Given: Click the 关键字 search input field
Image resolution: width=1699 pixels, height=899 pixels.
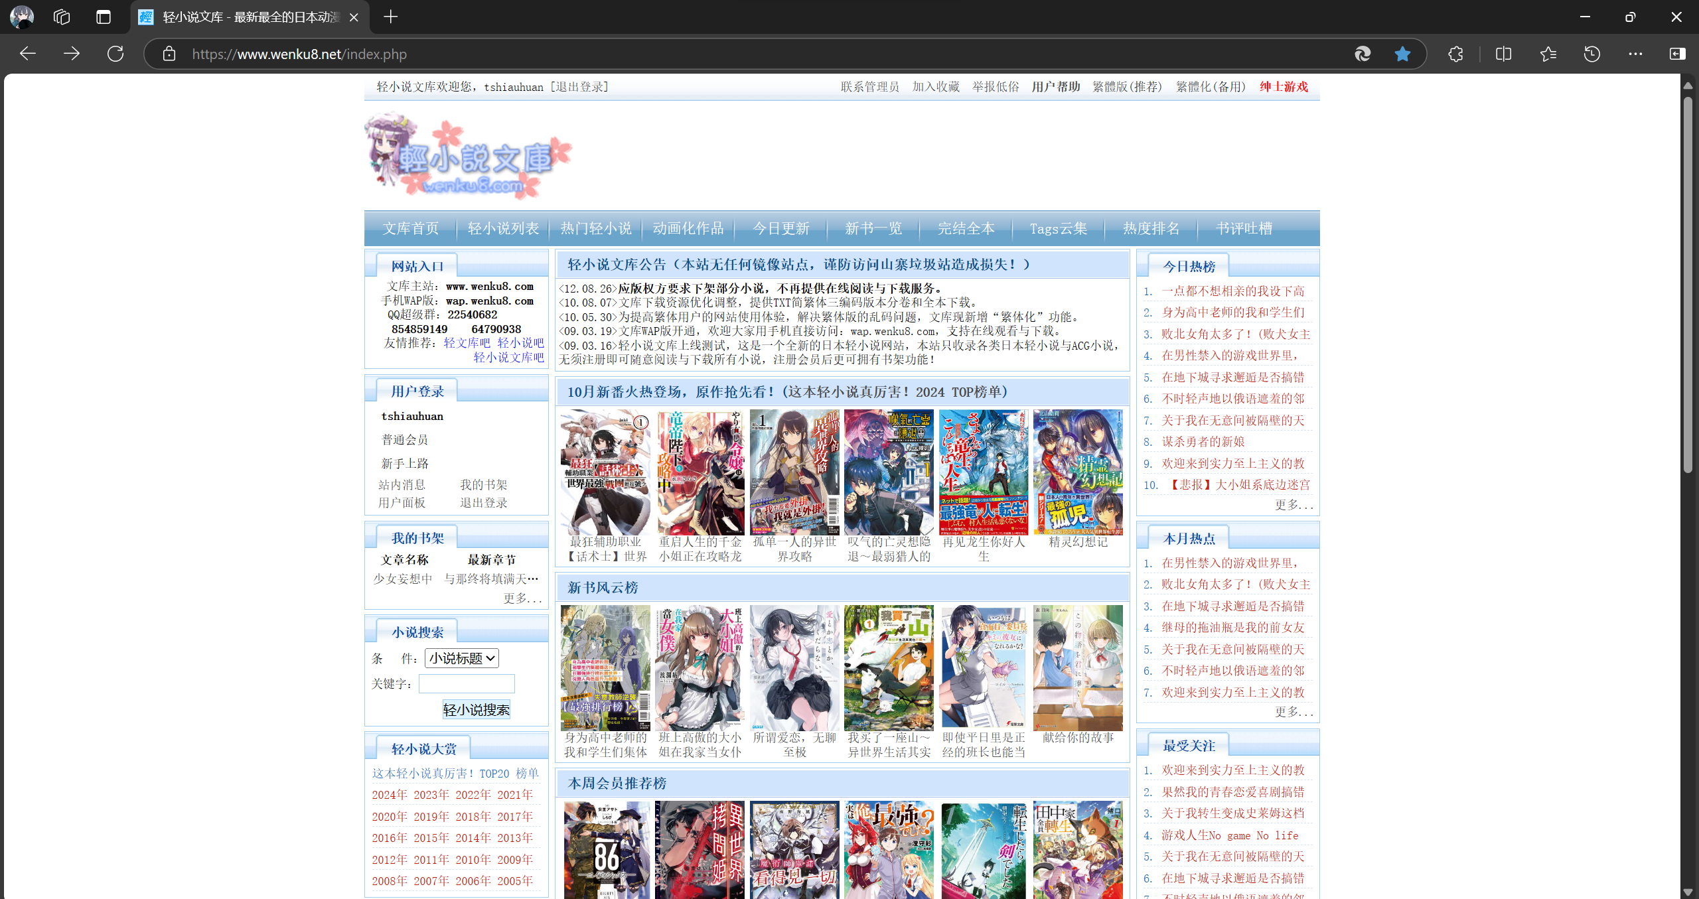Looking at the screenshot, I should [467, 683].
